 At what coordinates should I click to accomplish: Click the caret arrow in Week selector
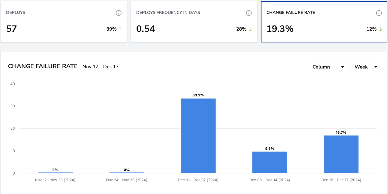tap(376, 67)
